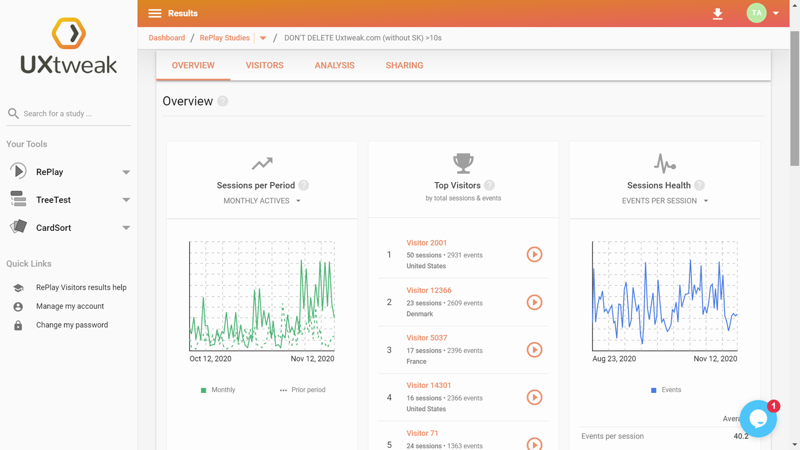Viewport: 800px width, 450px height.
Task: Click help icon beside Sessions Health
Action: point(699,185)
